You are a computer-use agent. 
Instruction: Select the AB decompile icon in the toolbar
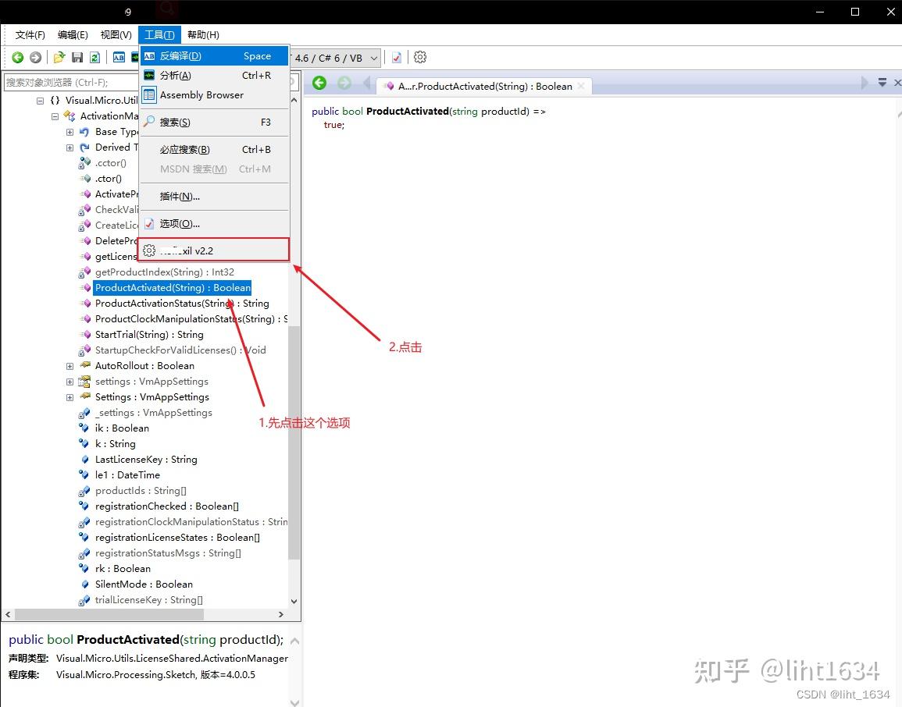coord(119,57)
